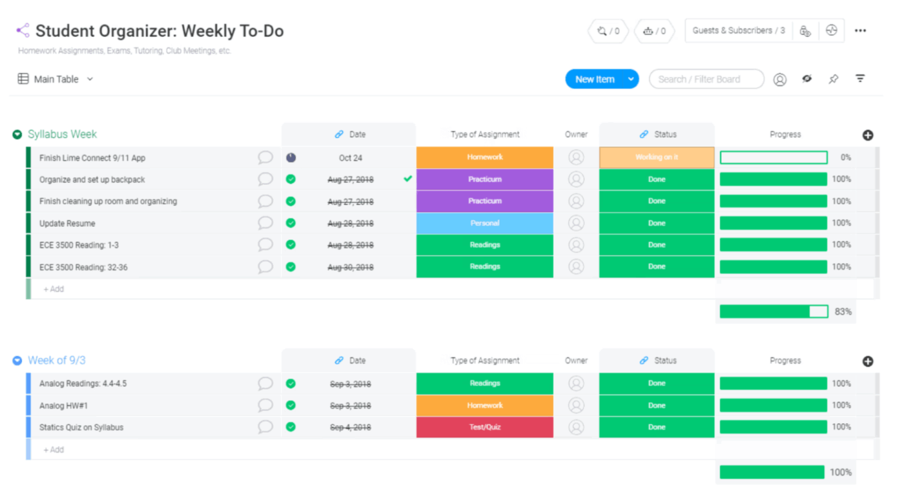This screenshot has height=493, width=904.
Task: Toggle the date check for Organize backpack
Action: [291, 180]
